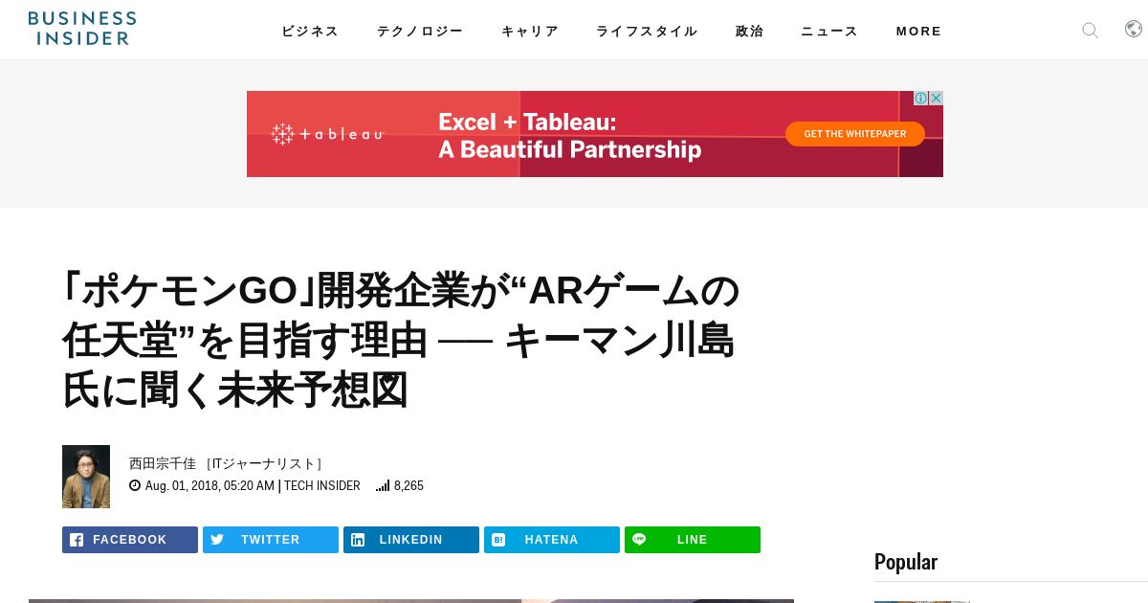Open the ニュース menu
This screenshot has height=603, width=1148.
pyautogui.click(x=829, y=31)
